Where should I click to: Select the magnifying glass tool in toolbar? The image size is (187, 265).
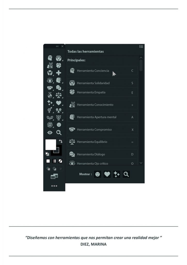[x=59, y=132]
